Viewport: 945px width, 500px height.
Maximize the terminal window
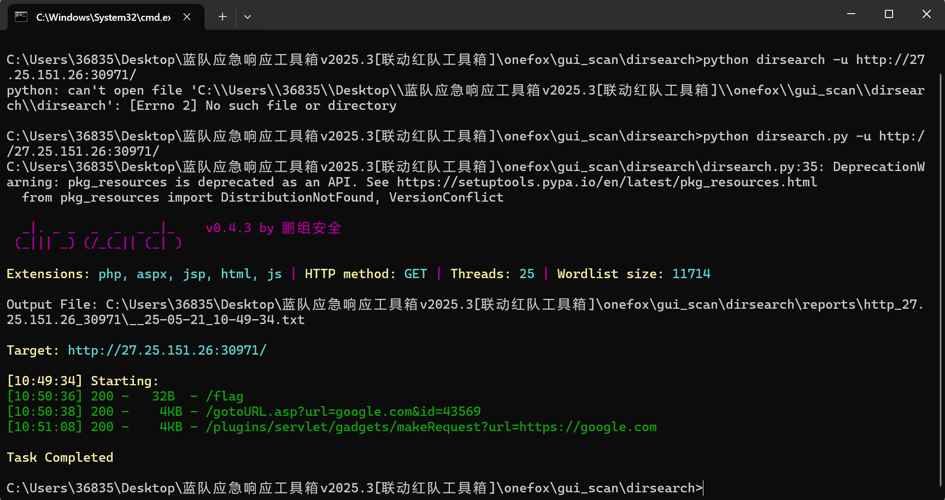[889, 14]
